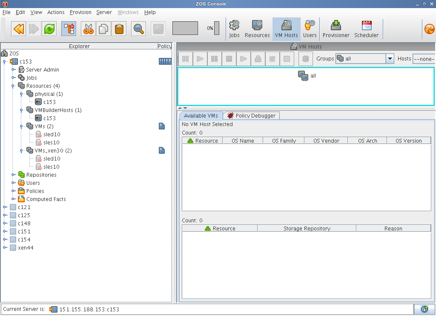Image resolution: width=436 pixels, height=316 pixels.
Task: Sort by the OS Arch column header
Action: coord(367,141)
